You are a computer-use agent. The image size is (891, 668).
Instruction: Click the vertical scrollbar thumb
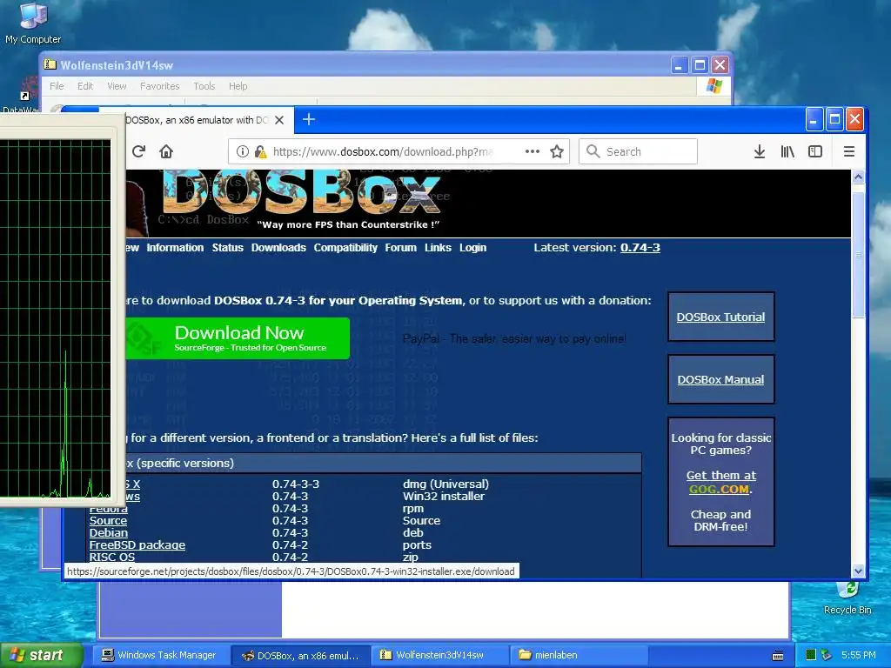pyautogui.click(x=858, y=255)
